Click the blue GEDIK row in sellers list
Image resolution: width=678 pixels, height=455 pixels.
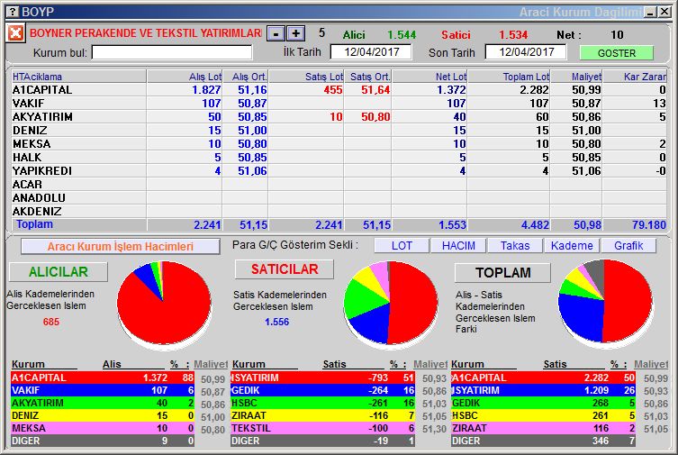pyautogui.click(x=322, y=390)
